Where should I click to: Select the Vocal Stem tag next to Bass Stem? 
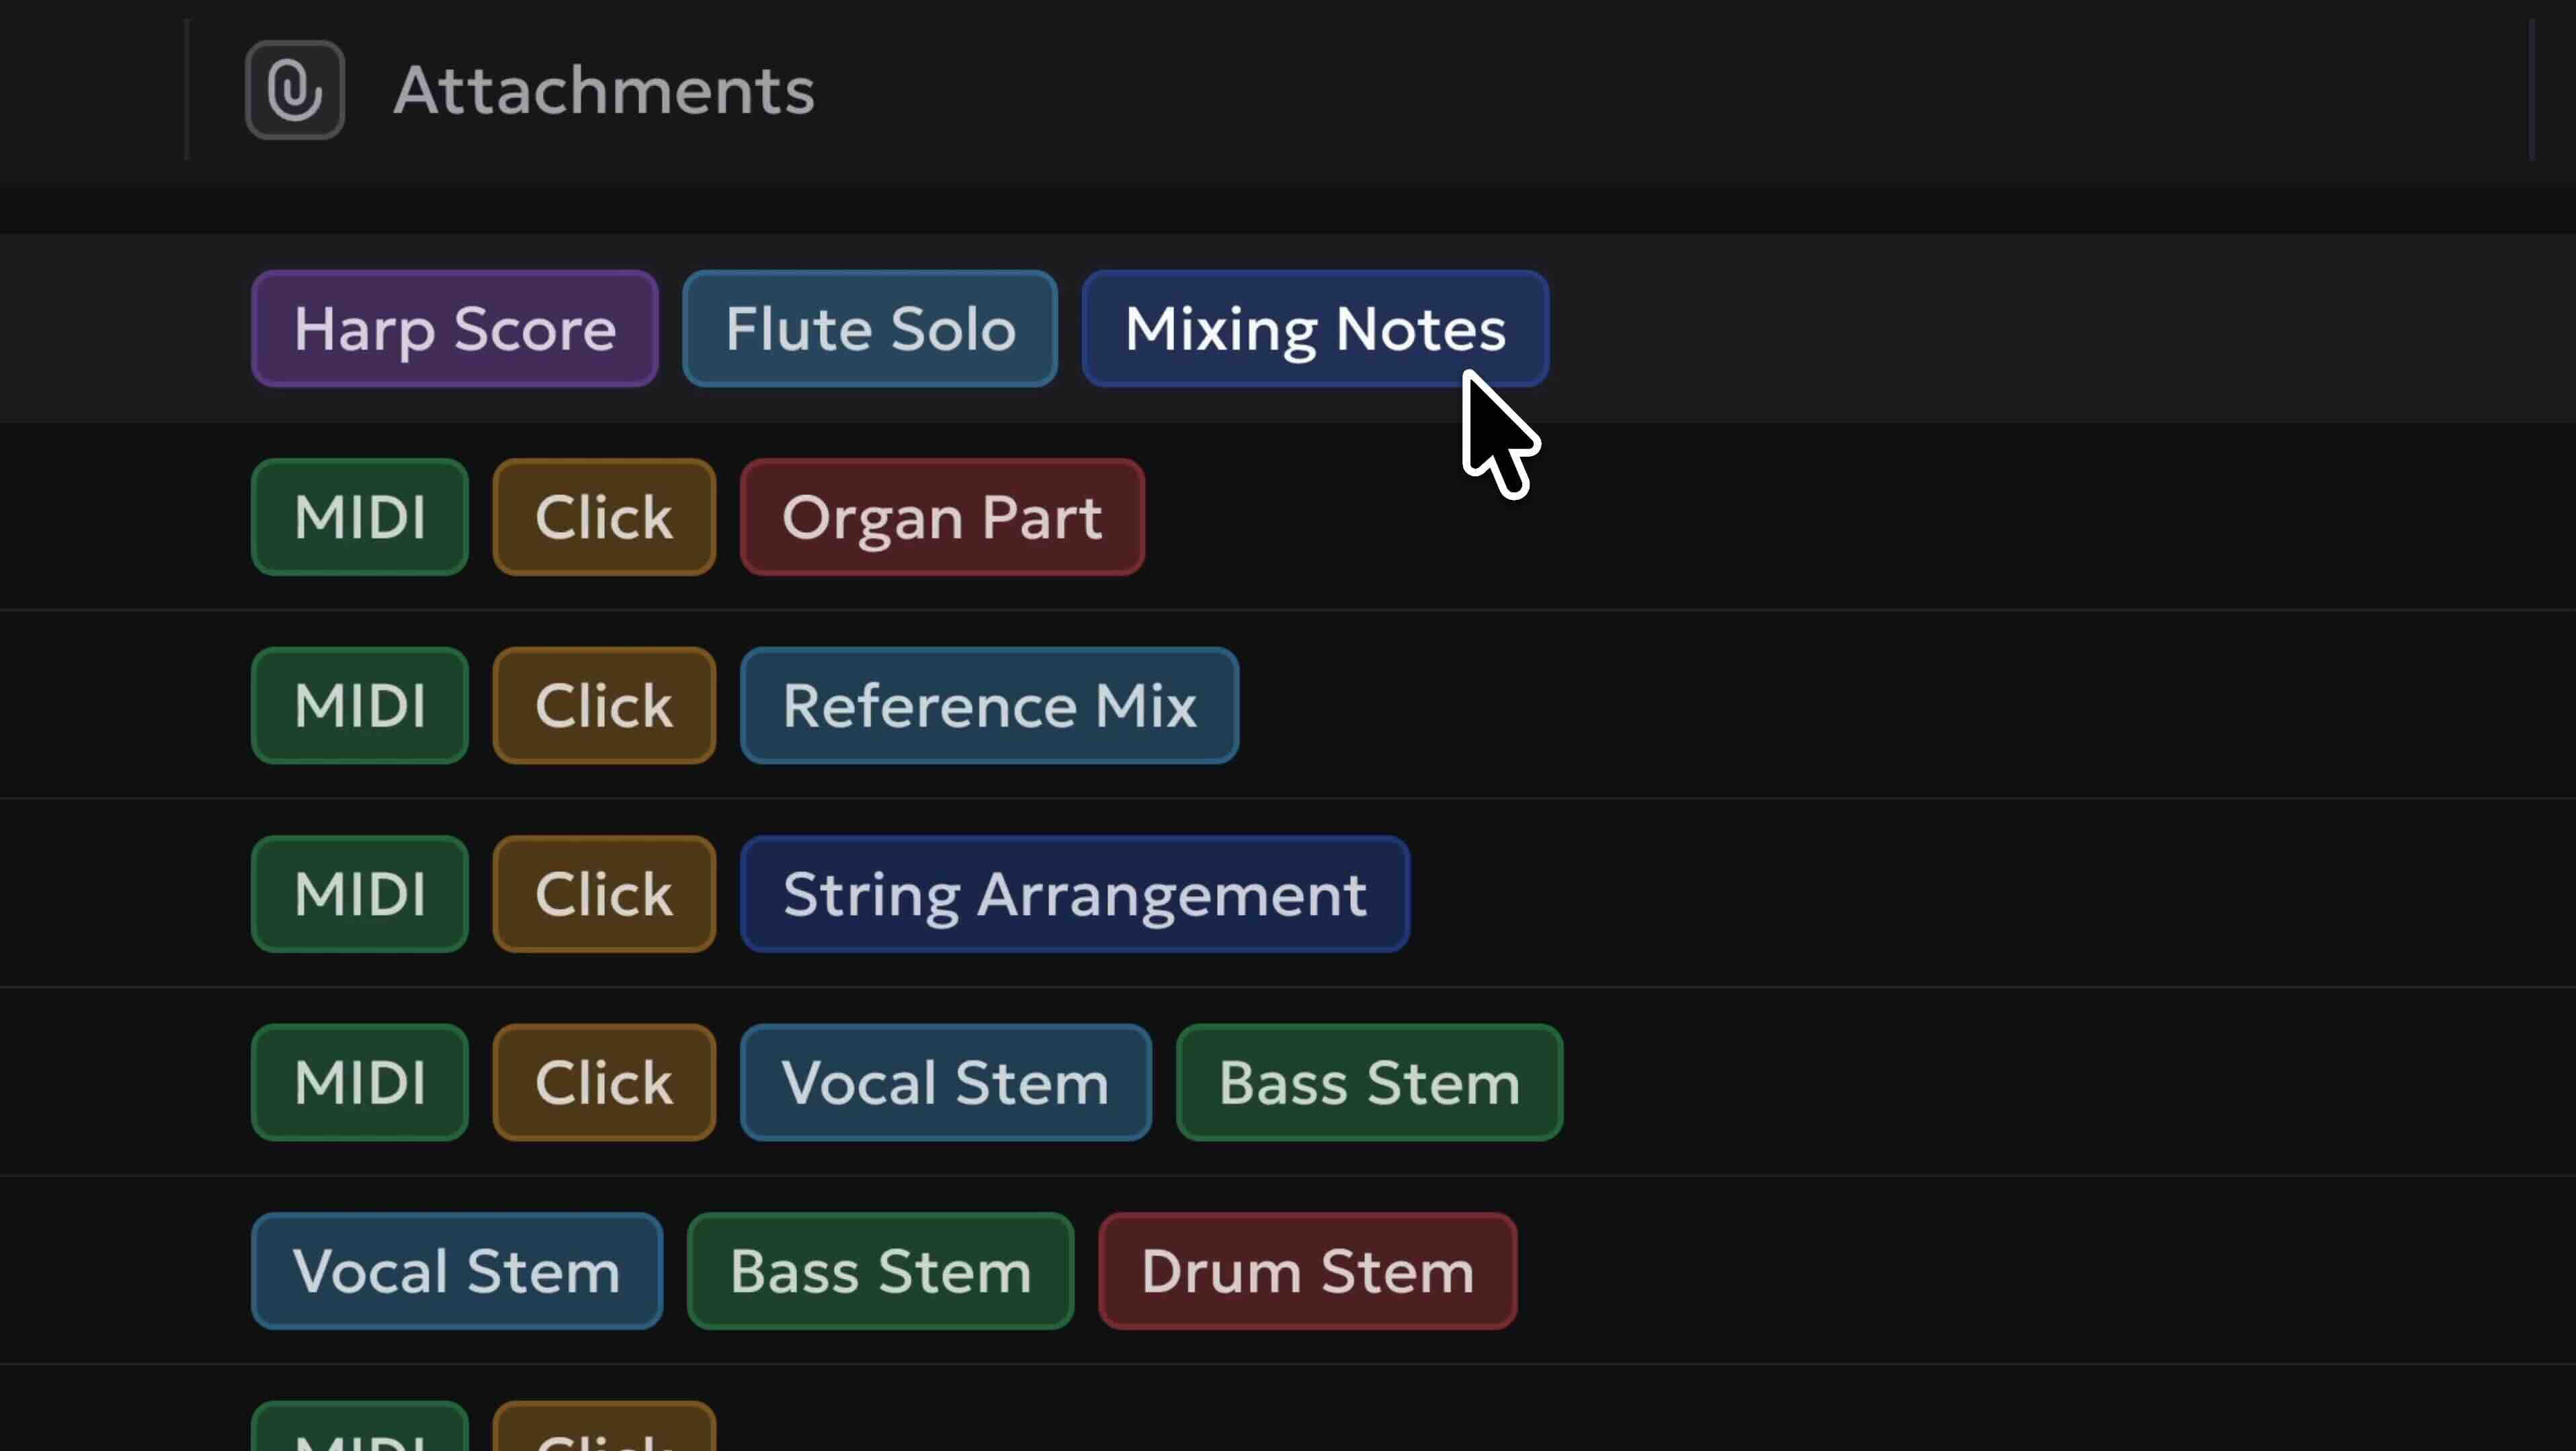tap(944, 1082)
